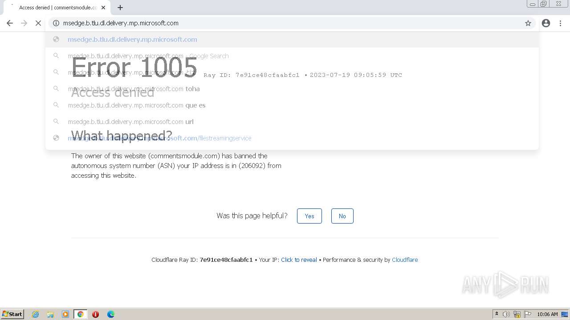Viewport: 570px width, 320px height.
Task: Open the clock showing 10:06 AM
Action: coord(547,314)
